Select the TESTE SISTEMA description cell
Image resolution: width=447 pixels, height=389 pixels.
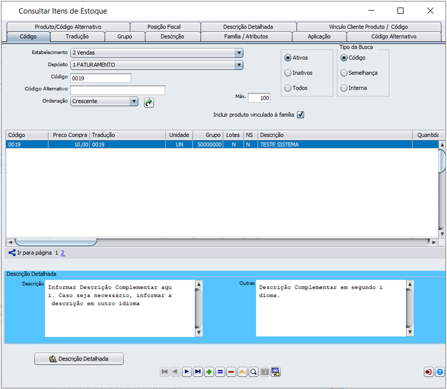(335, 144)
